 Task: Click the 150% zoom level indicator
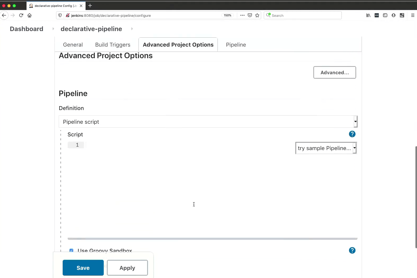(x=227, y=15)
